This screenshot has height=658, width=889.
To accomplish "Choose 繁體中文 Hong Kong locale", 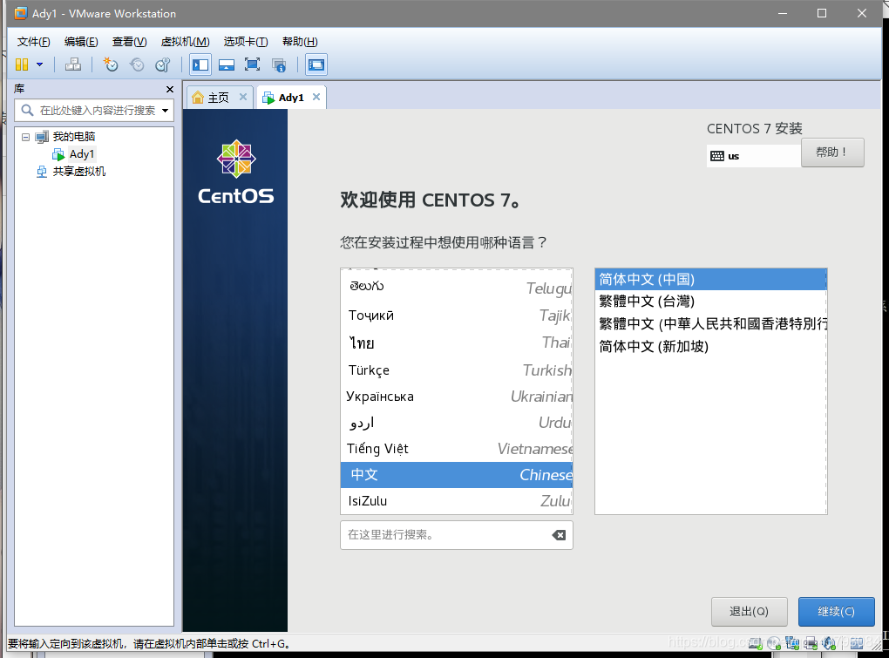I will pos(711,323).
